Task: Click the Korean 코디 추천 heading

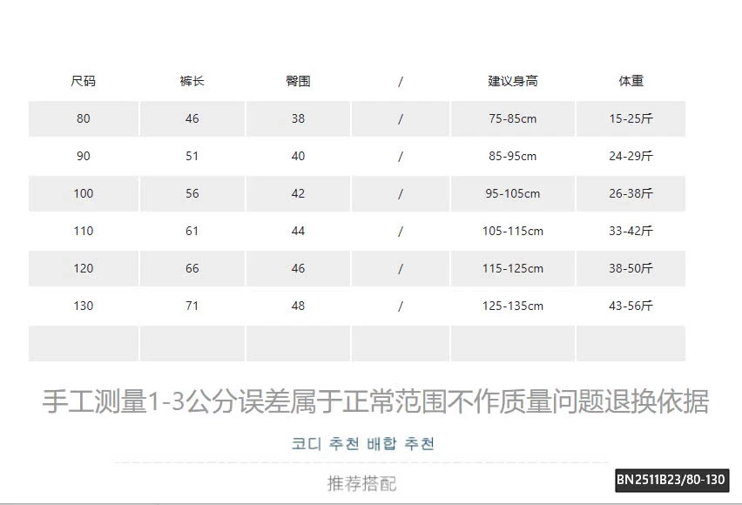Action: tap(362, 444)
